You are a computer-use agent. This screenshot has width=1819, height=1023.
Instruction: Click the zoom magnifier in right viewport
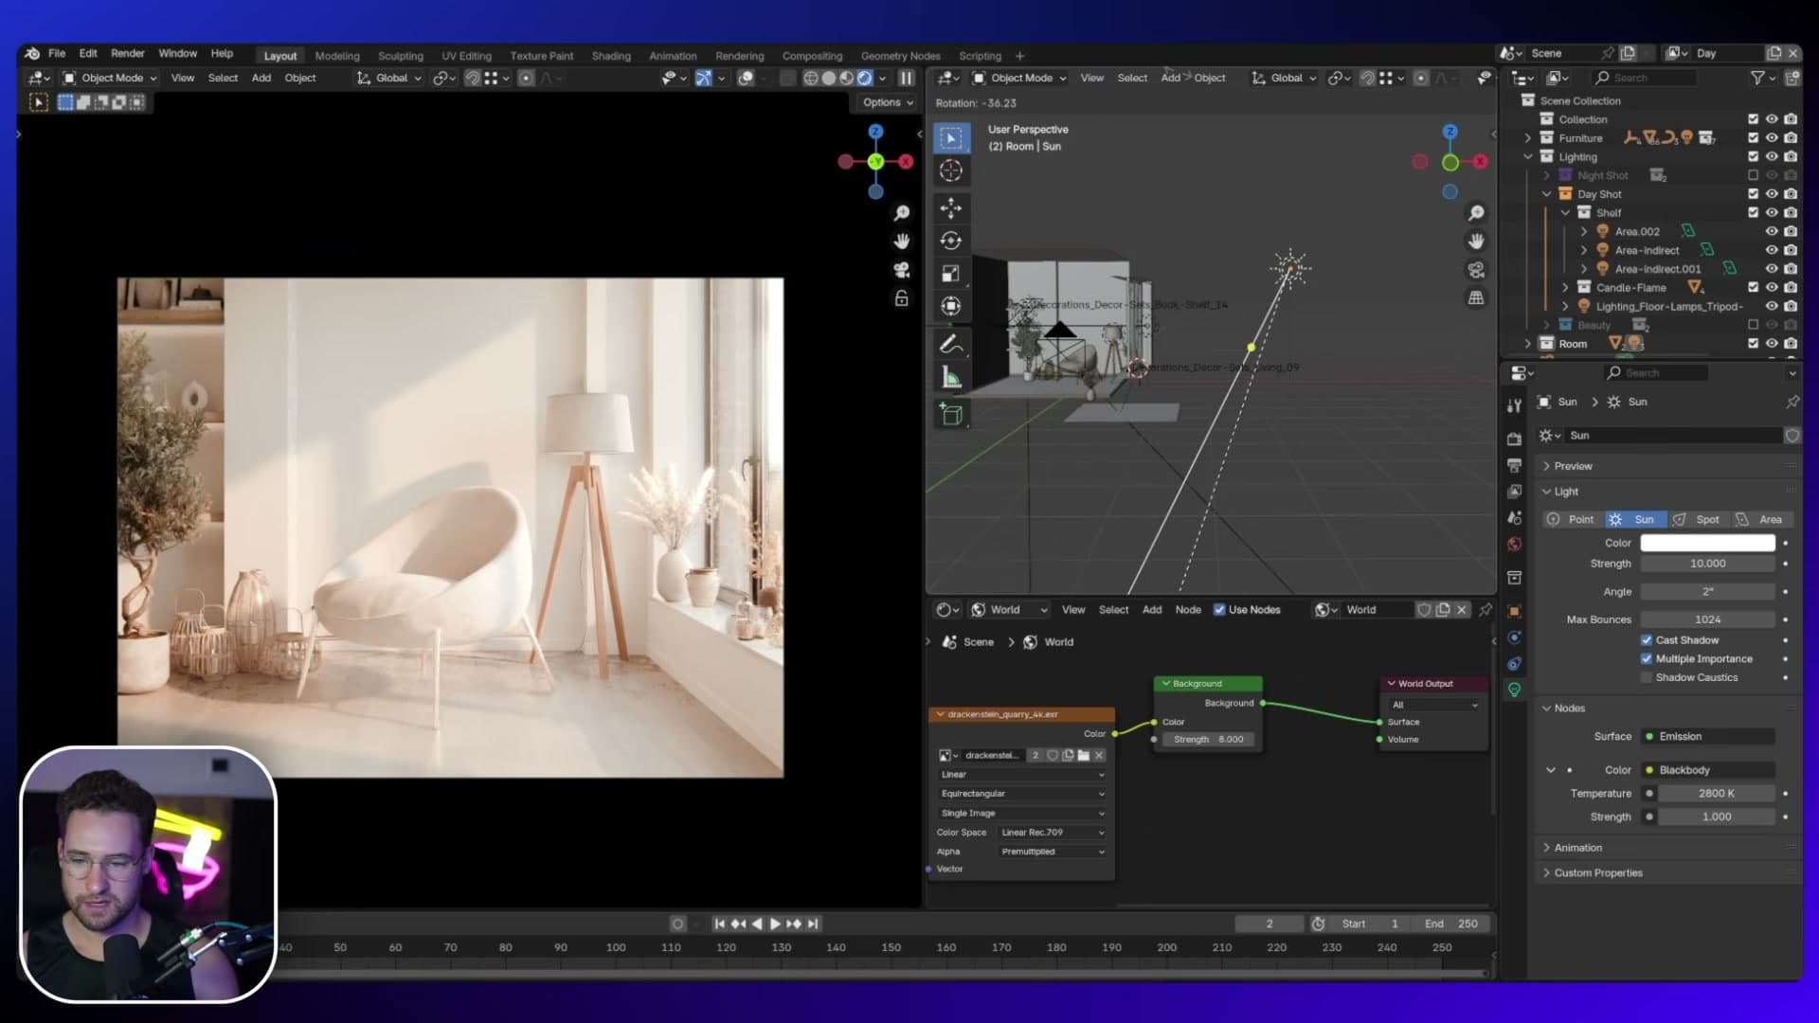pos(1476,213)
